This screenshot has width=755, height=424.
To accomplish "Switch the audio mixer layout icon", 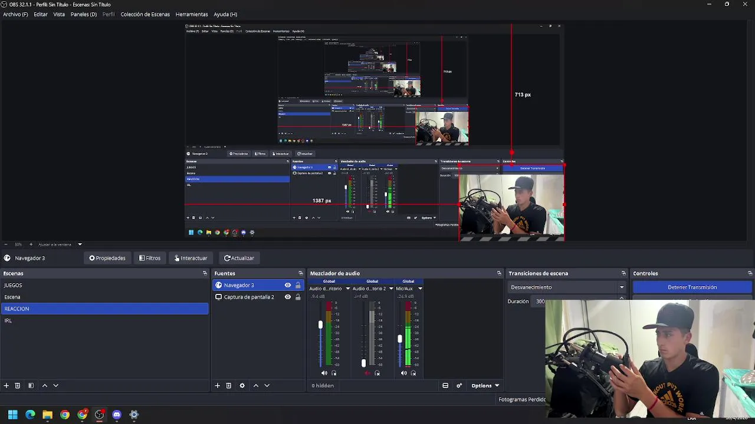I will pyautogui.click(x=445, y=386).
